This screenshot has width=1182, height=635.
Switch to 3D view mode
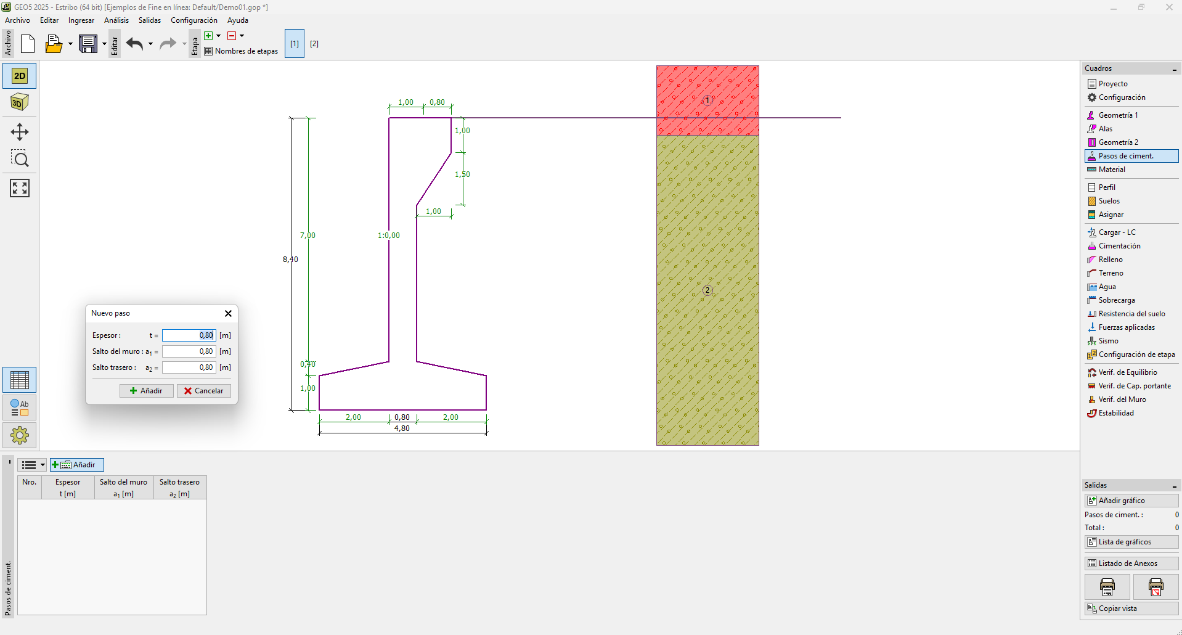tap(20, 102)
